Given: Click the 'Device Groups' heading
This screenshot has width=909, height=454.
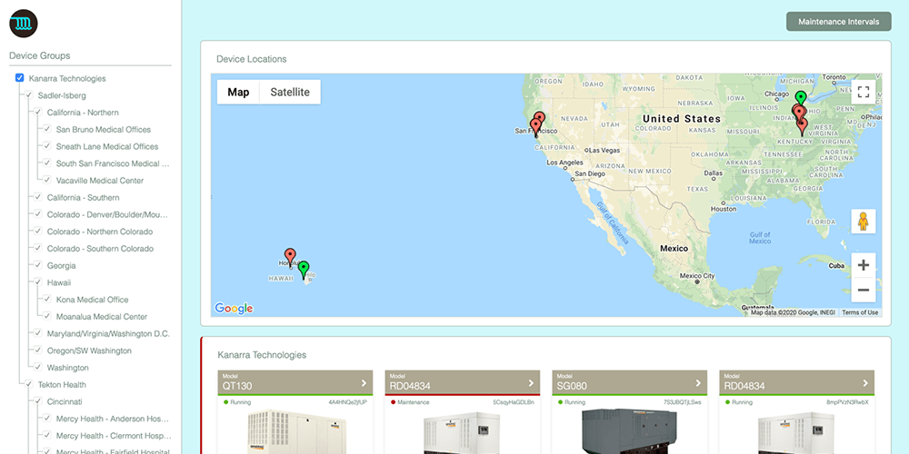Looking at the screenshot, I should [39, 55].
